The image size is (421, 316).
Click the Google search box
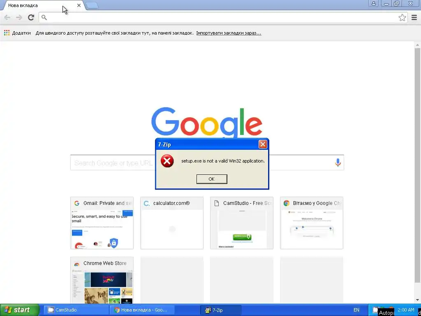click(207, 163)
